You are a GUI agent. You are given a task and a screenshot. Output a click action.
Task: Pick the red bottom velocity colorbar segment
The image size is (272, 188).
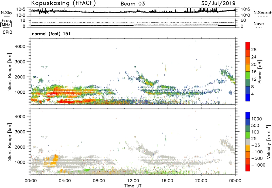(x=248, y=168)
